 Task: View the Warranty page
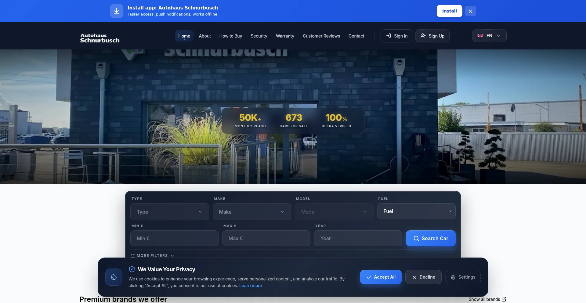pos(285,36)
